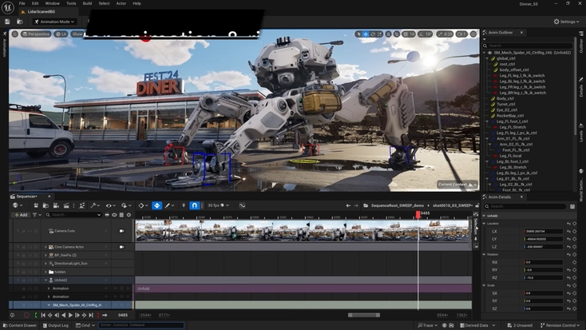Click the browse content icon beside the save icon
Screen dimensions: 586x330
tap(20, 22)
